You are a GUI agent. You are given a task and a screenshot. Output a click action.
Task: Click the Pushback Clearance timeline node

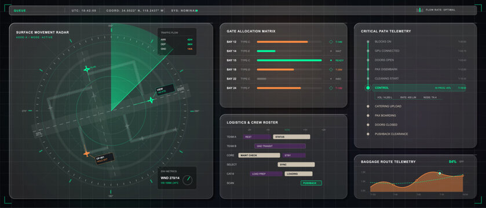pos(368,134)
